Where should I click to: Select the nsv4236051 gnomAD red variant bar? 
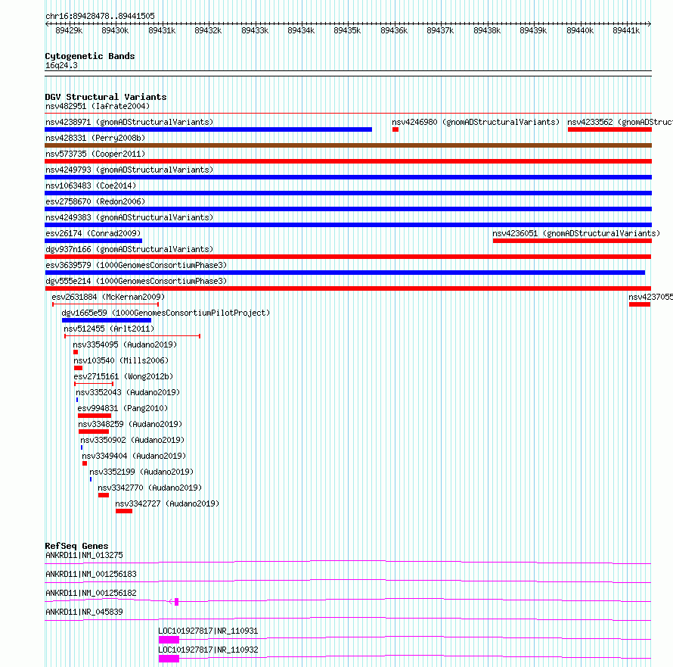coord(572,241)
